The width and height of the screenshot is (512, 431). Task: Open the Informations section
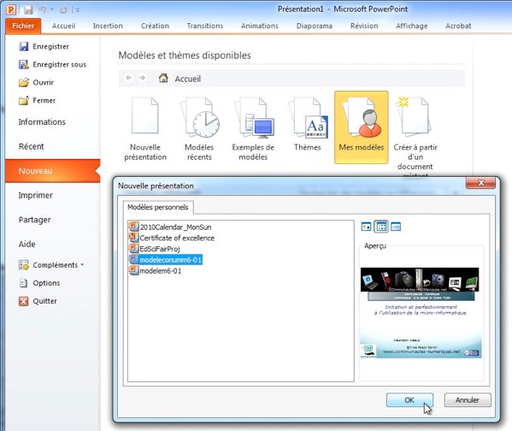42,122
